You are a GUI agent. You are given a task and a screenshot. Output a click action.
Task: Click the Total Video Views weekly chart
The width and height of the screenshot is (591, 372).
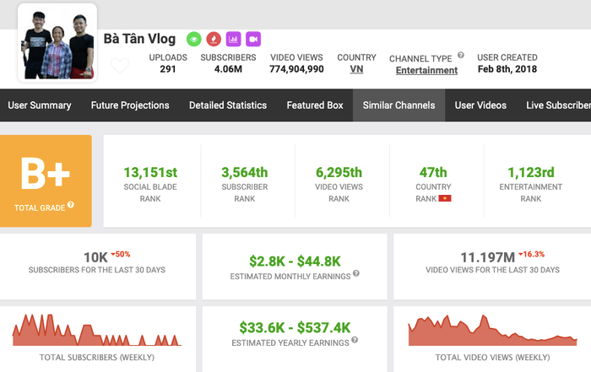pyautogui.click(x=492, y=330)
